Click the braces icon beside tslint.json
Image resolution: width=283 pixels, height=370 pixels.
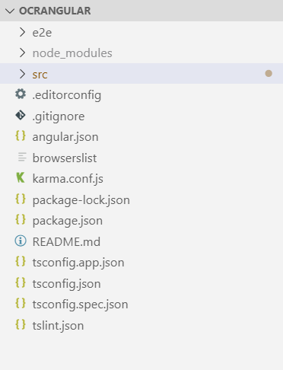(x=21, y=324)
